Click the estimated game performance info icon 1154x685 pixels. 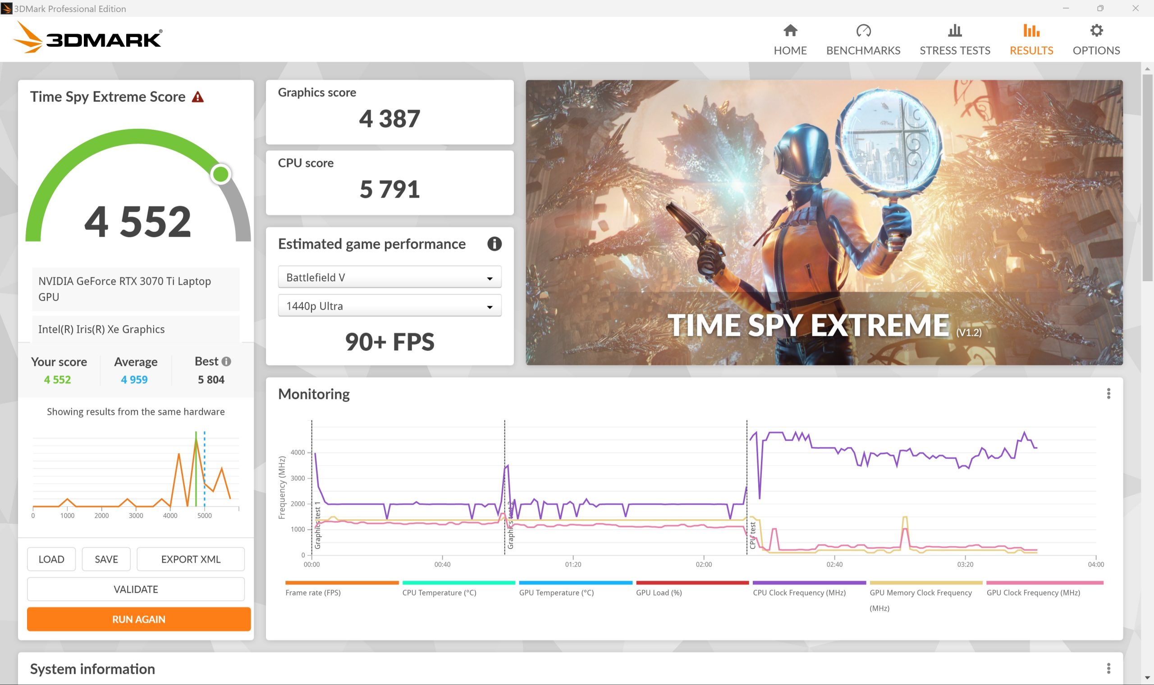494,244
